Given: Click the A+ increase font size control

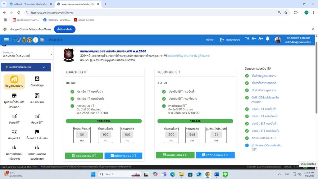Looking at the screenshot, I should [261, 39].
